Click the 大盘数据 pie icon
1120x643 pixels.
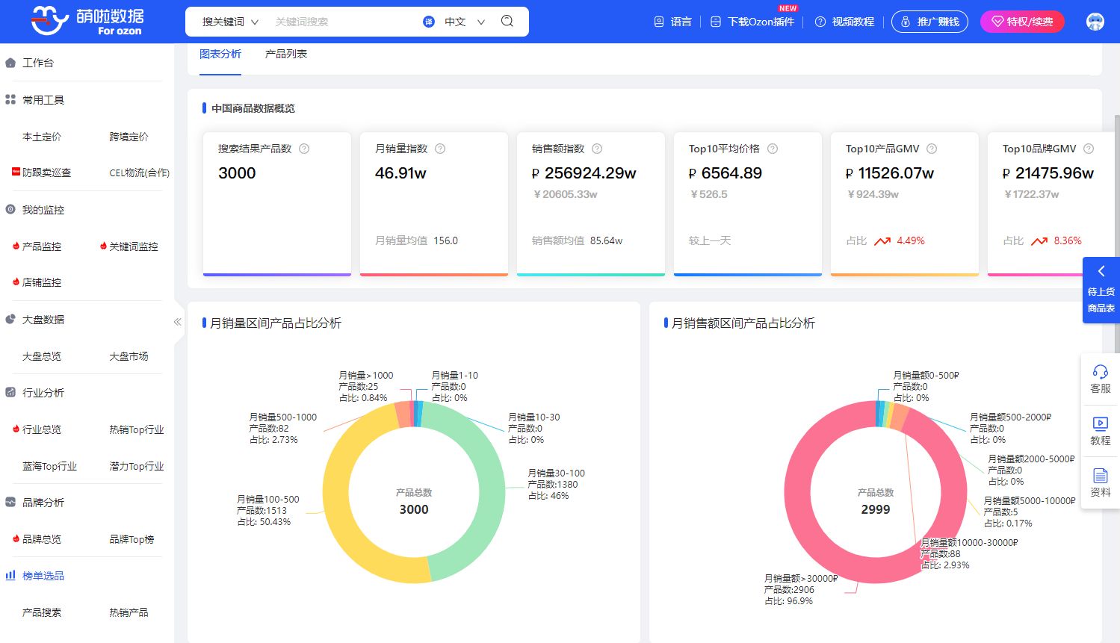click(x=10, y=319)
